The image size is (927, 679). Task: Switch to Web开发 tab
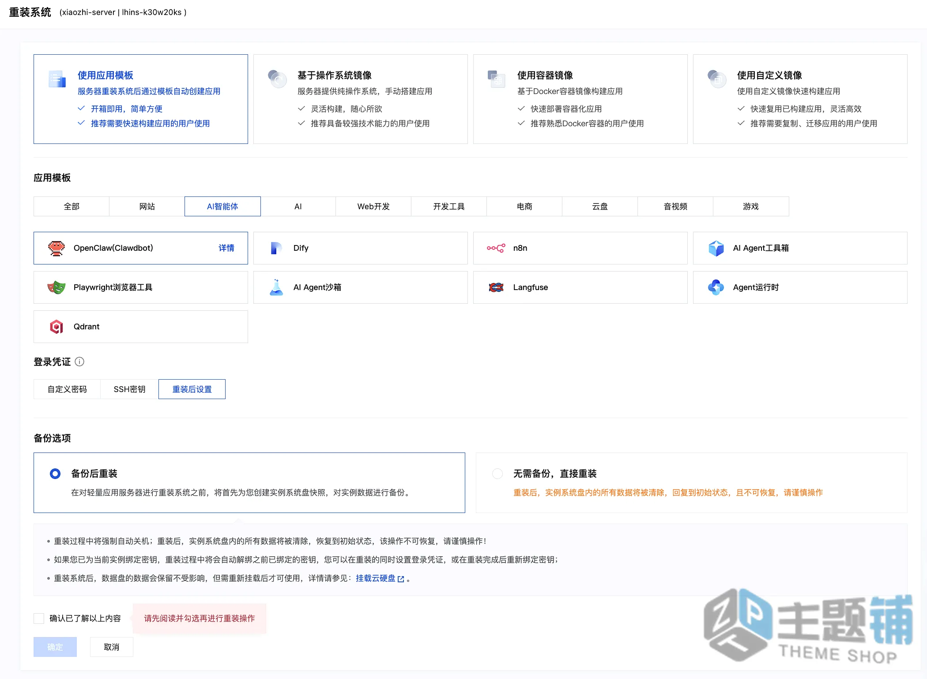373,207
